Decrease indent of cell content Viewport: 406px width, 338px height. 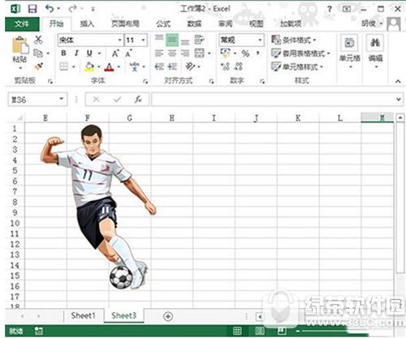pos(159,66)
